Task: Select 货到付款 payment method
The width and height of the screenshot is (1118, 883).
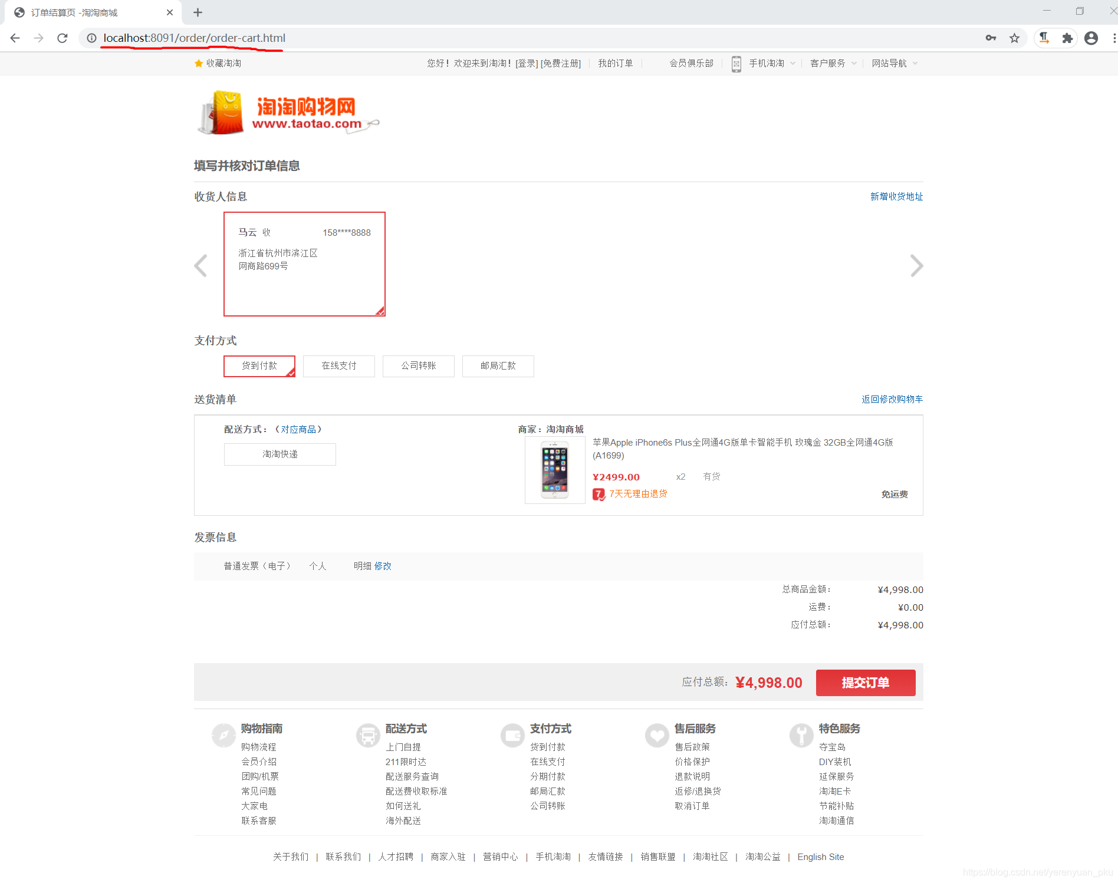Action: (259, 366)
